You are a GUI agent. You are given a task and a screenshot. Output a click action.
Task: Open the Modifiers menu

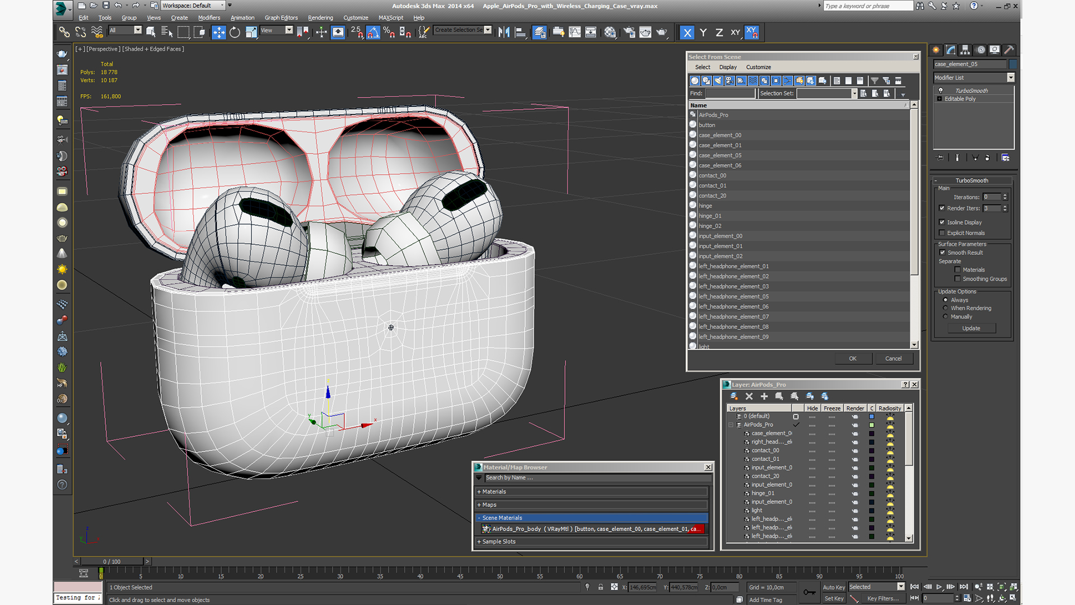point(209,18)
